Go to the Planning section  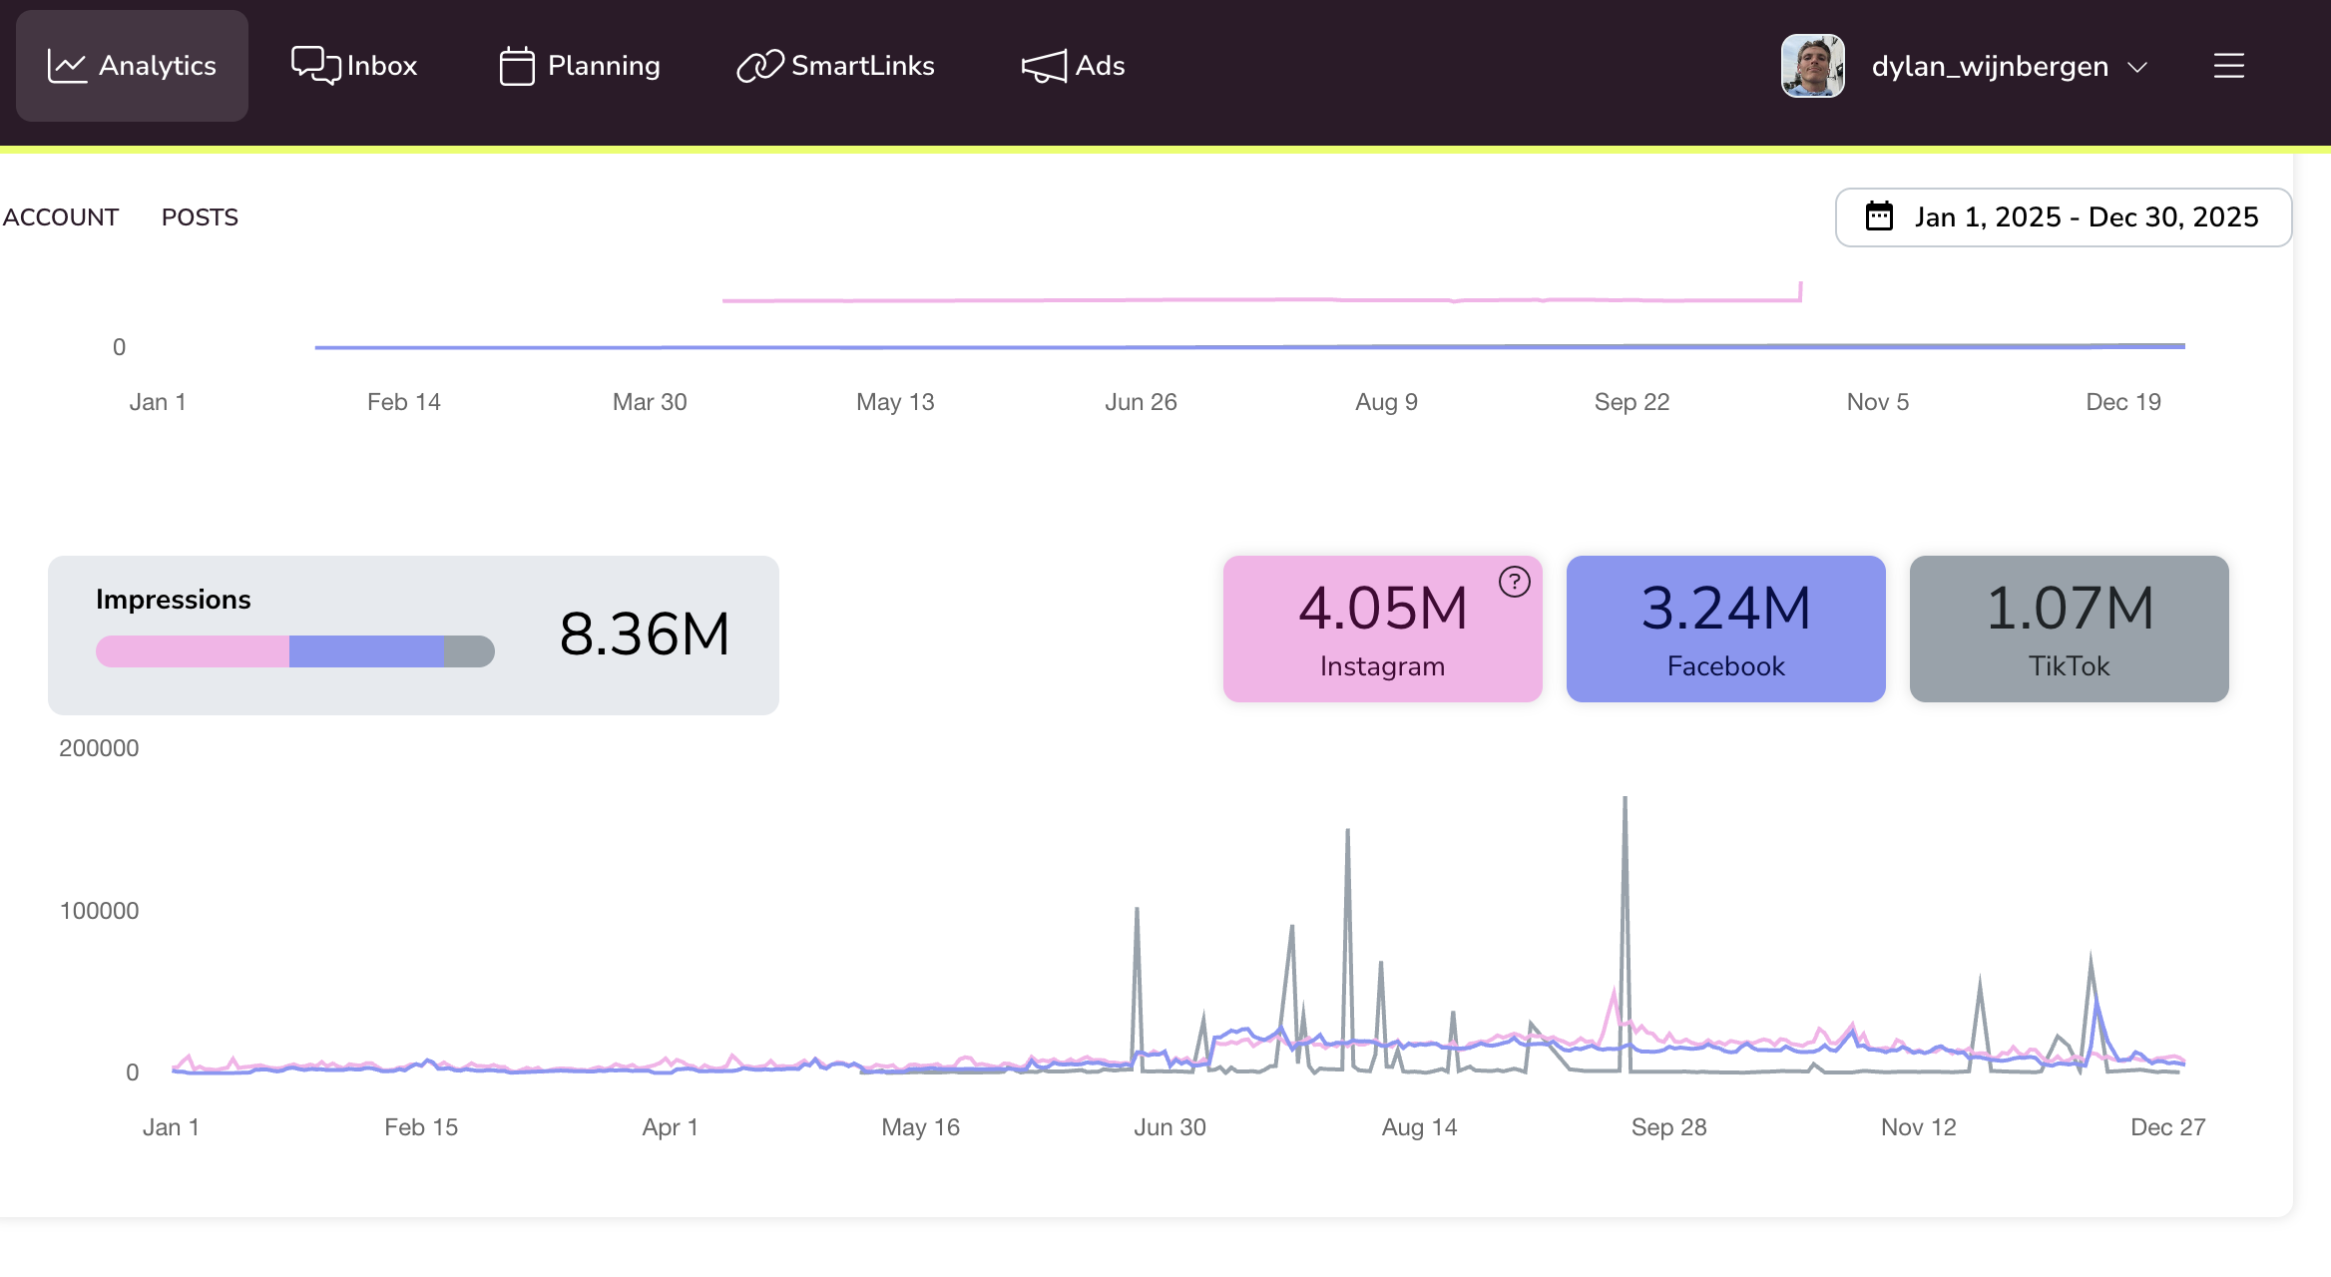coord(580,66)
